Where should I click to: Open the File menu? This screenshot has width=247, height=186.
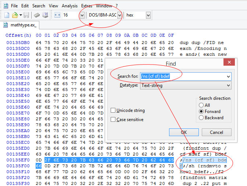[x=14, y=6]
